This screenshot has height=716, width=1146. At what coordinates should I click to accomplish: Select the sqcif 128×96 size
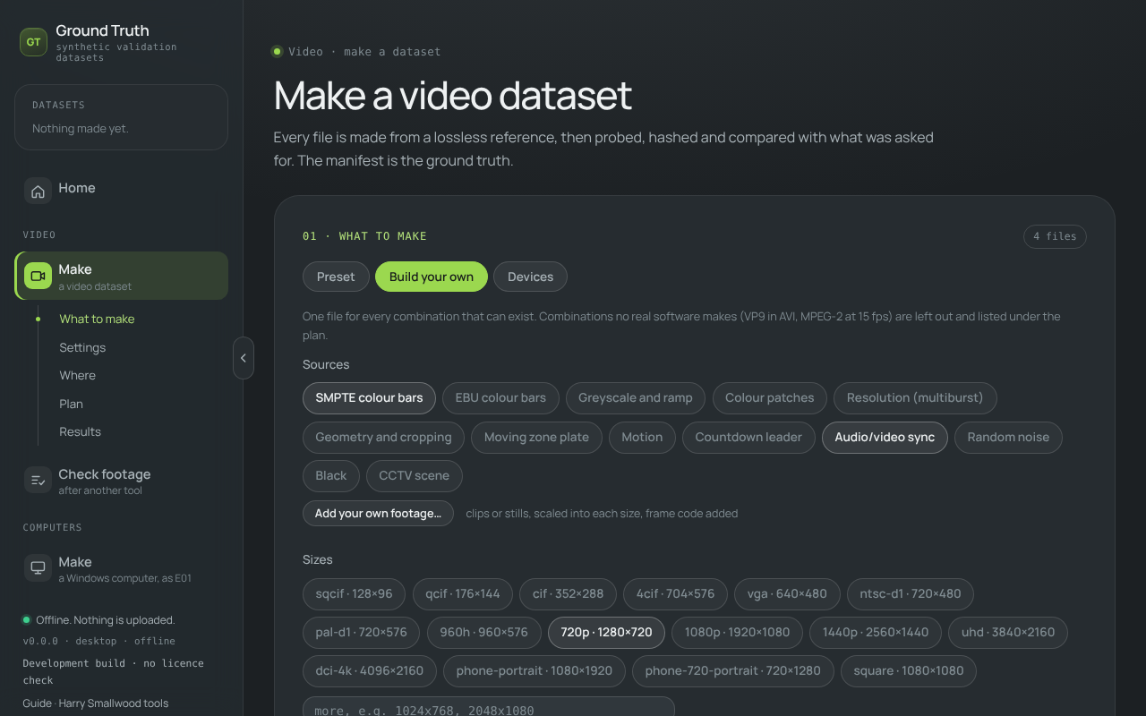354,594
